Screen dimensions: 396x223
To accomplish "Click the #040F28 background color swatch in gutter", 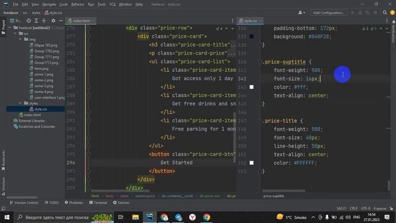I will [252, 37].
